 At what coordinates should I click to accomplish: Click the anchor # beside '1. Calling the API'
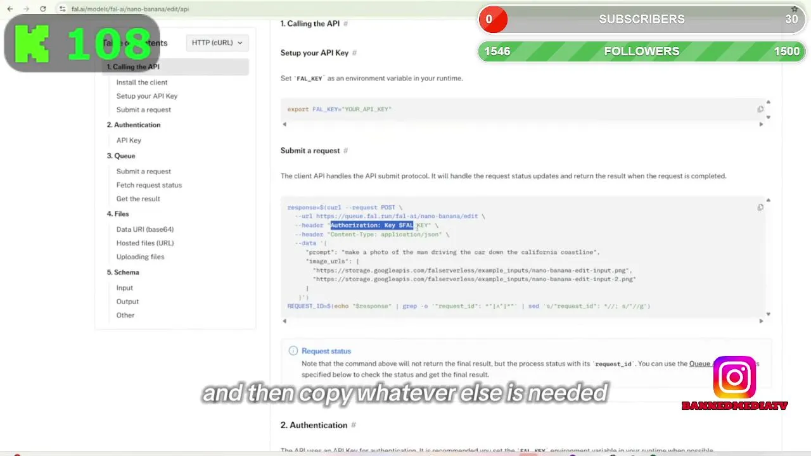pos(345,23)
